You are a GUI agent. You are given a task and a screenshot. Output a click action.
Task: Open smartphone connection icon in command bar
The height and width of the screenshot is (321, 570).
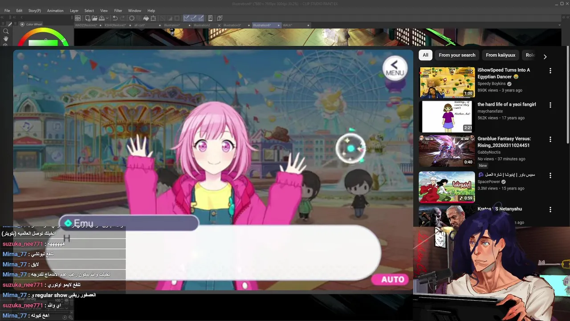(211, 18)
